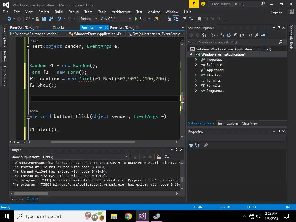The width and height of the screenshot is (296, 222).
Task: Click the Comment Selection icon
Action: pos(184,19)
